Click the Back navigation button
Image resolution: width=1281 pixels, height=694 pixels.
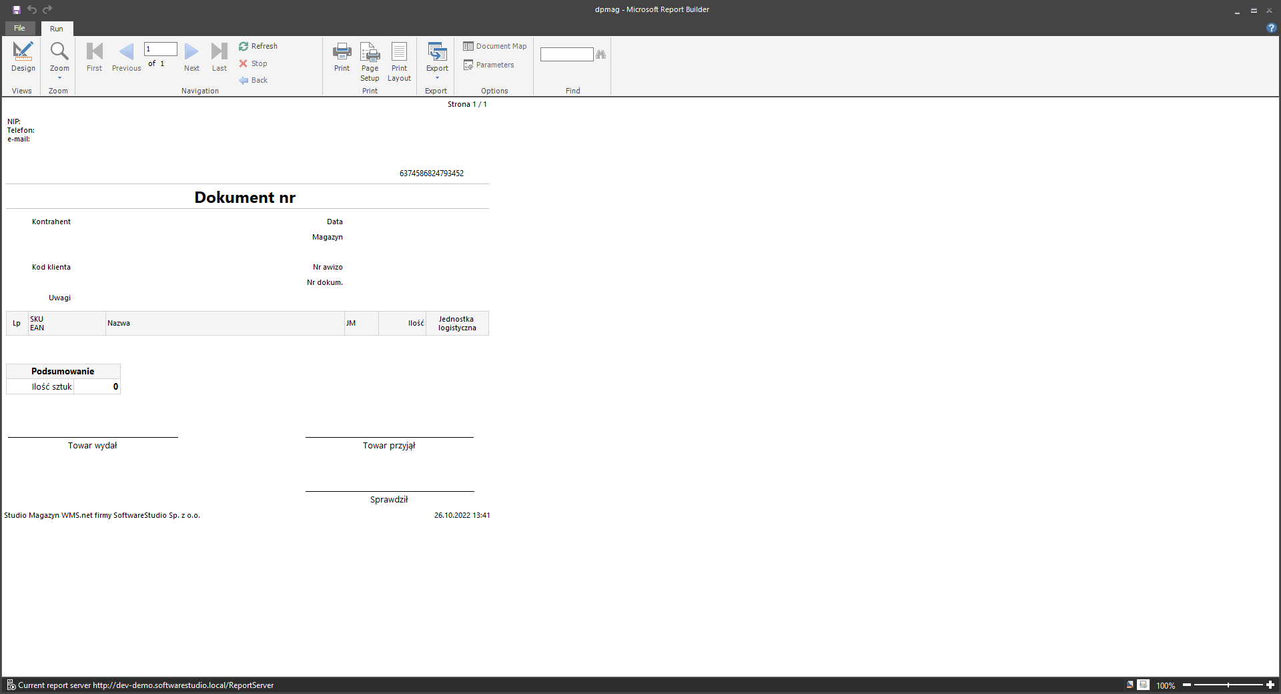pos(254,80)
